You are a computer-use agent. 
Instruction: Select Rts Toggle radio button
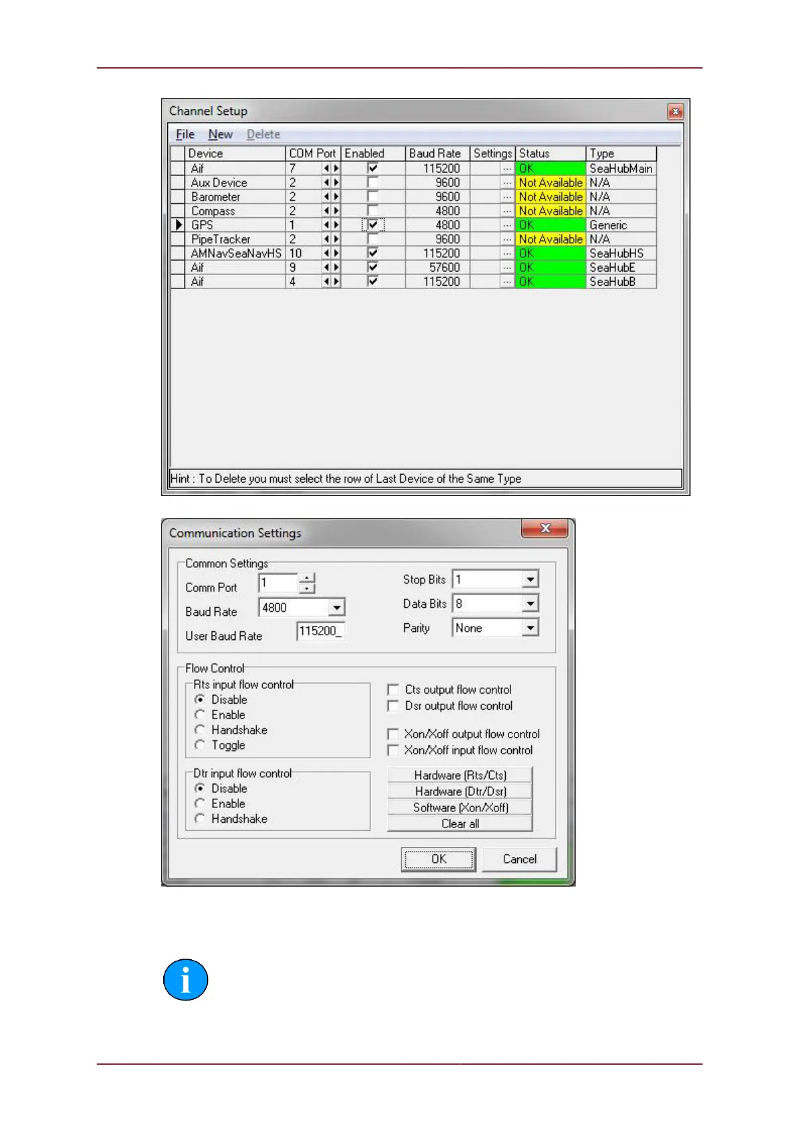(199, 745)
